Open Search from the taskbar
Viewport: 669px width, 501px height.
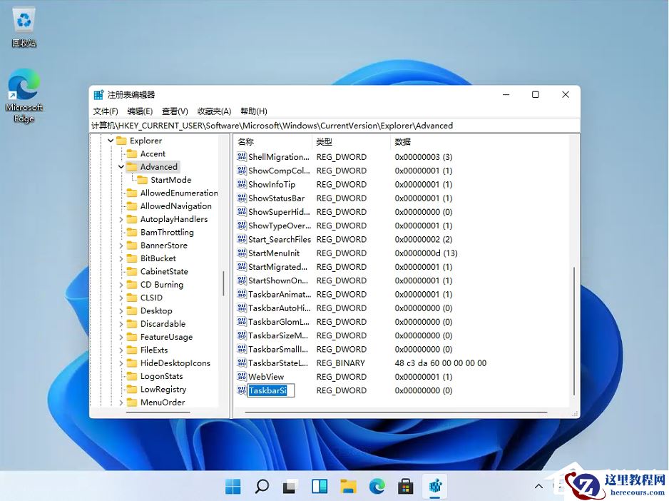(261, 486)
